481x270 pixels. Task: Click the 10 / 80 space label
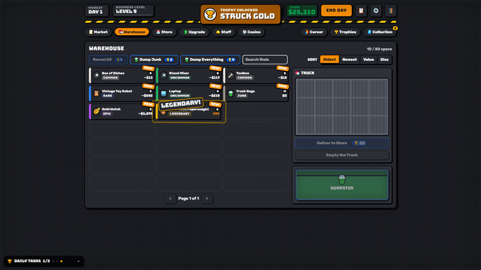point(379,49)
